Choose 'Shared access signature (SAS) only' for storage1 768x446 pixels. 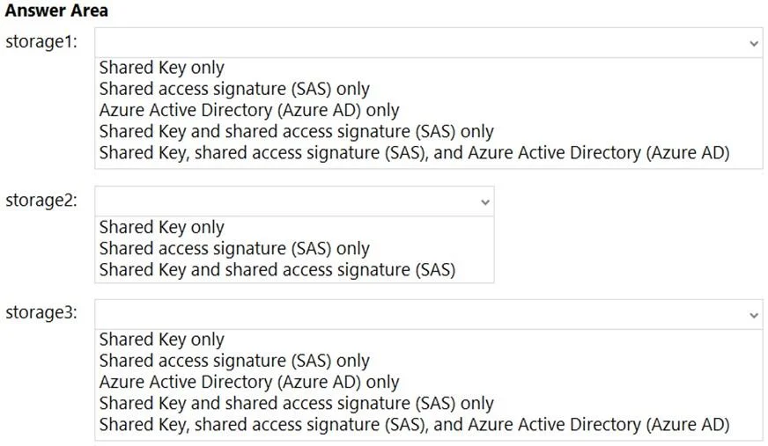pos(234,89)
